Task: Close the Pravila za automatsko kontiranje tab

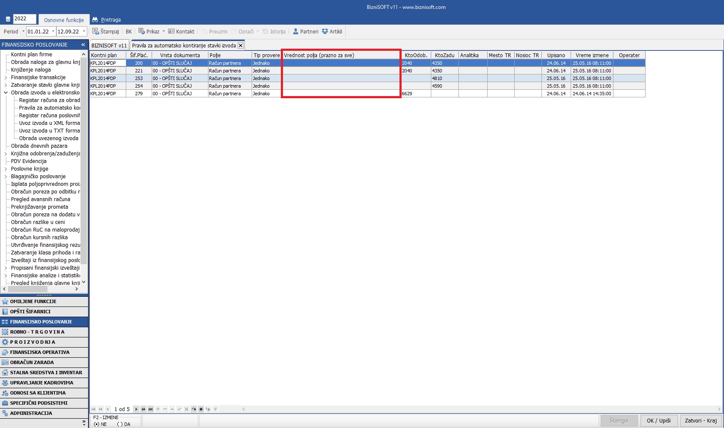Action: click(x=241, y=45)
